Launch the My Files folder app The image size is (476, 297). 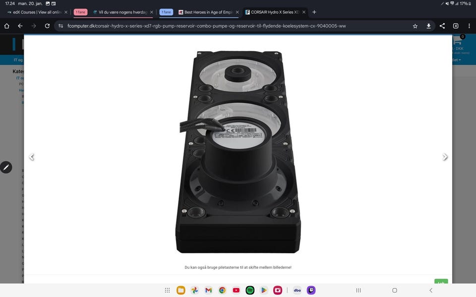[181, 291]
